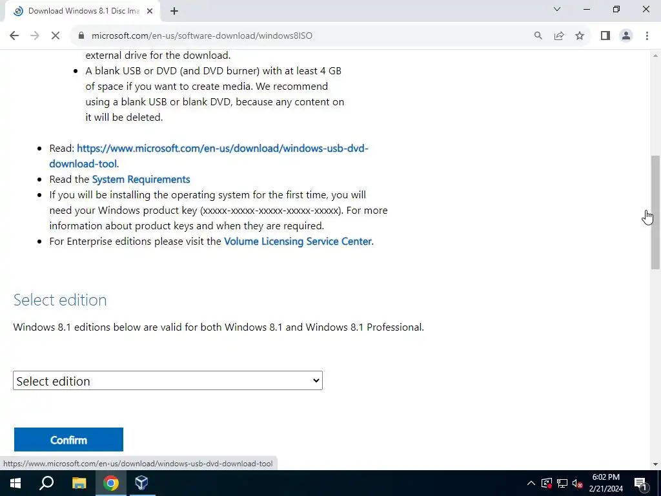The height and width of the screenshot is (496, 661).
Task: Visit the Volume Licensing Service Center link
Action: tap(298, 242)
